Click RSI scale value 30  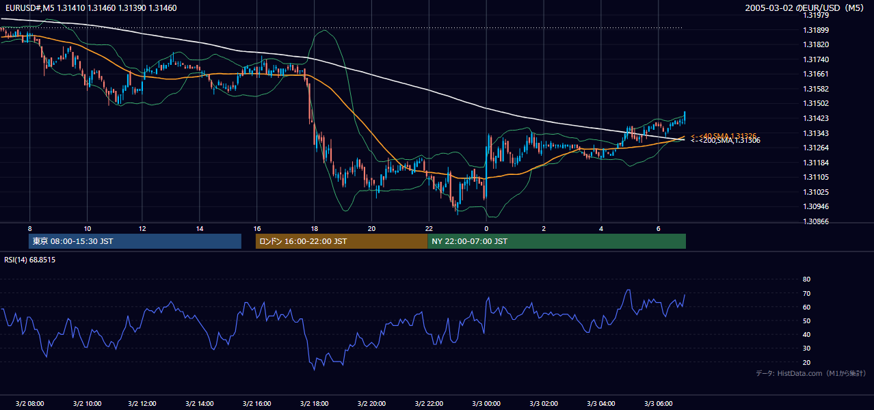click(x=806, y=348)
